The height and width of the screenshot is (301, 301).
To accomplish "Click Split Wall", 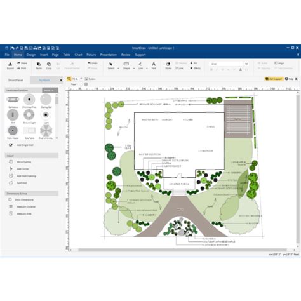I will coord(18,183).
